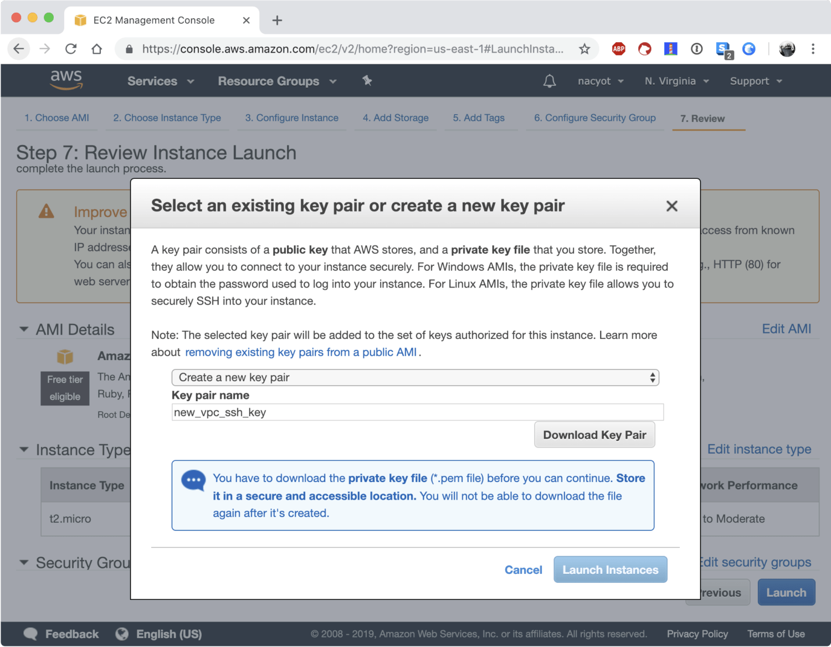The height and width of the screenshot is (647, 831).
Task: Close the EC2 Management Console tab
Action: [247, 20]
